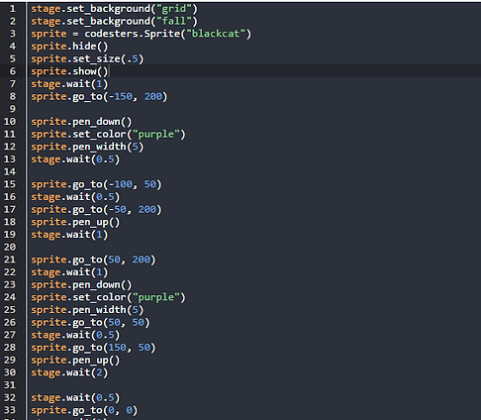Click line number 28 in the gutter
Viewport: 481px width, 420px height.
10,348
